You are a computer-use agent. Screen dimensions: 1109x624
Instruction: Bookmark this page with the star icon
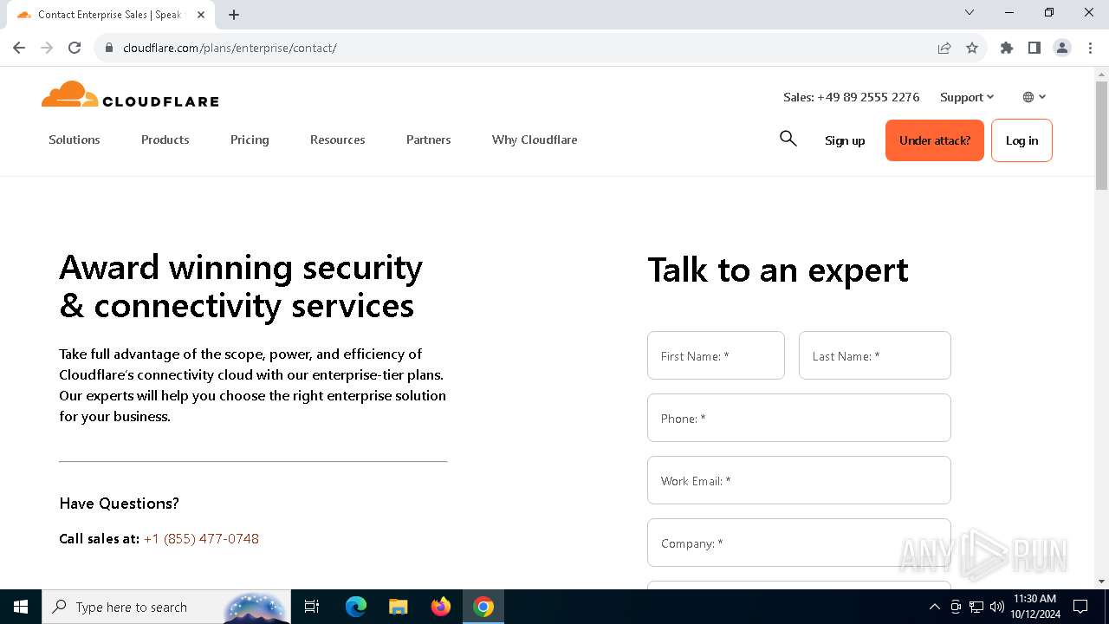click(972, 48)
